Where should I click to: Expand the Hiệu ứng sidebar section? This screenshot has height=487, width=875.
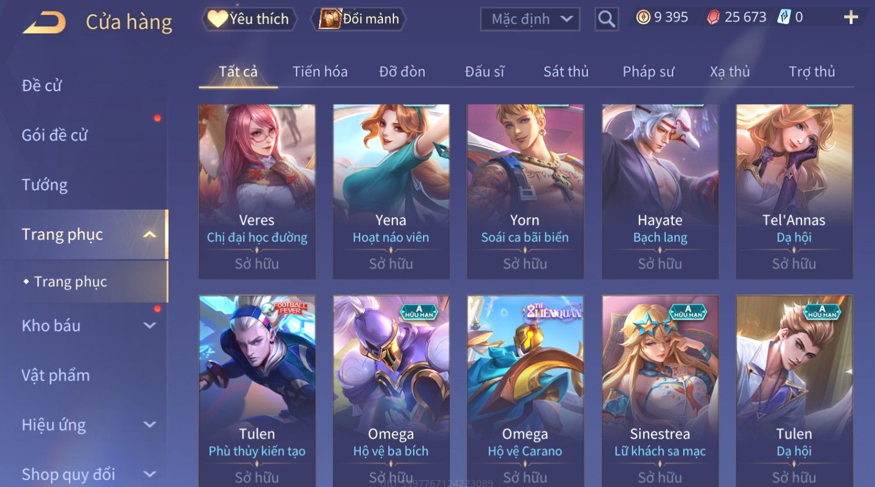pyautogui.click(x=149, y=425)
